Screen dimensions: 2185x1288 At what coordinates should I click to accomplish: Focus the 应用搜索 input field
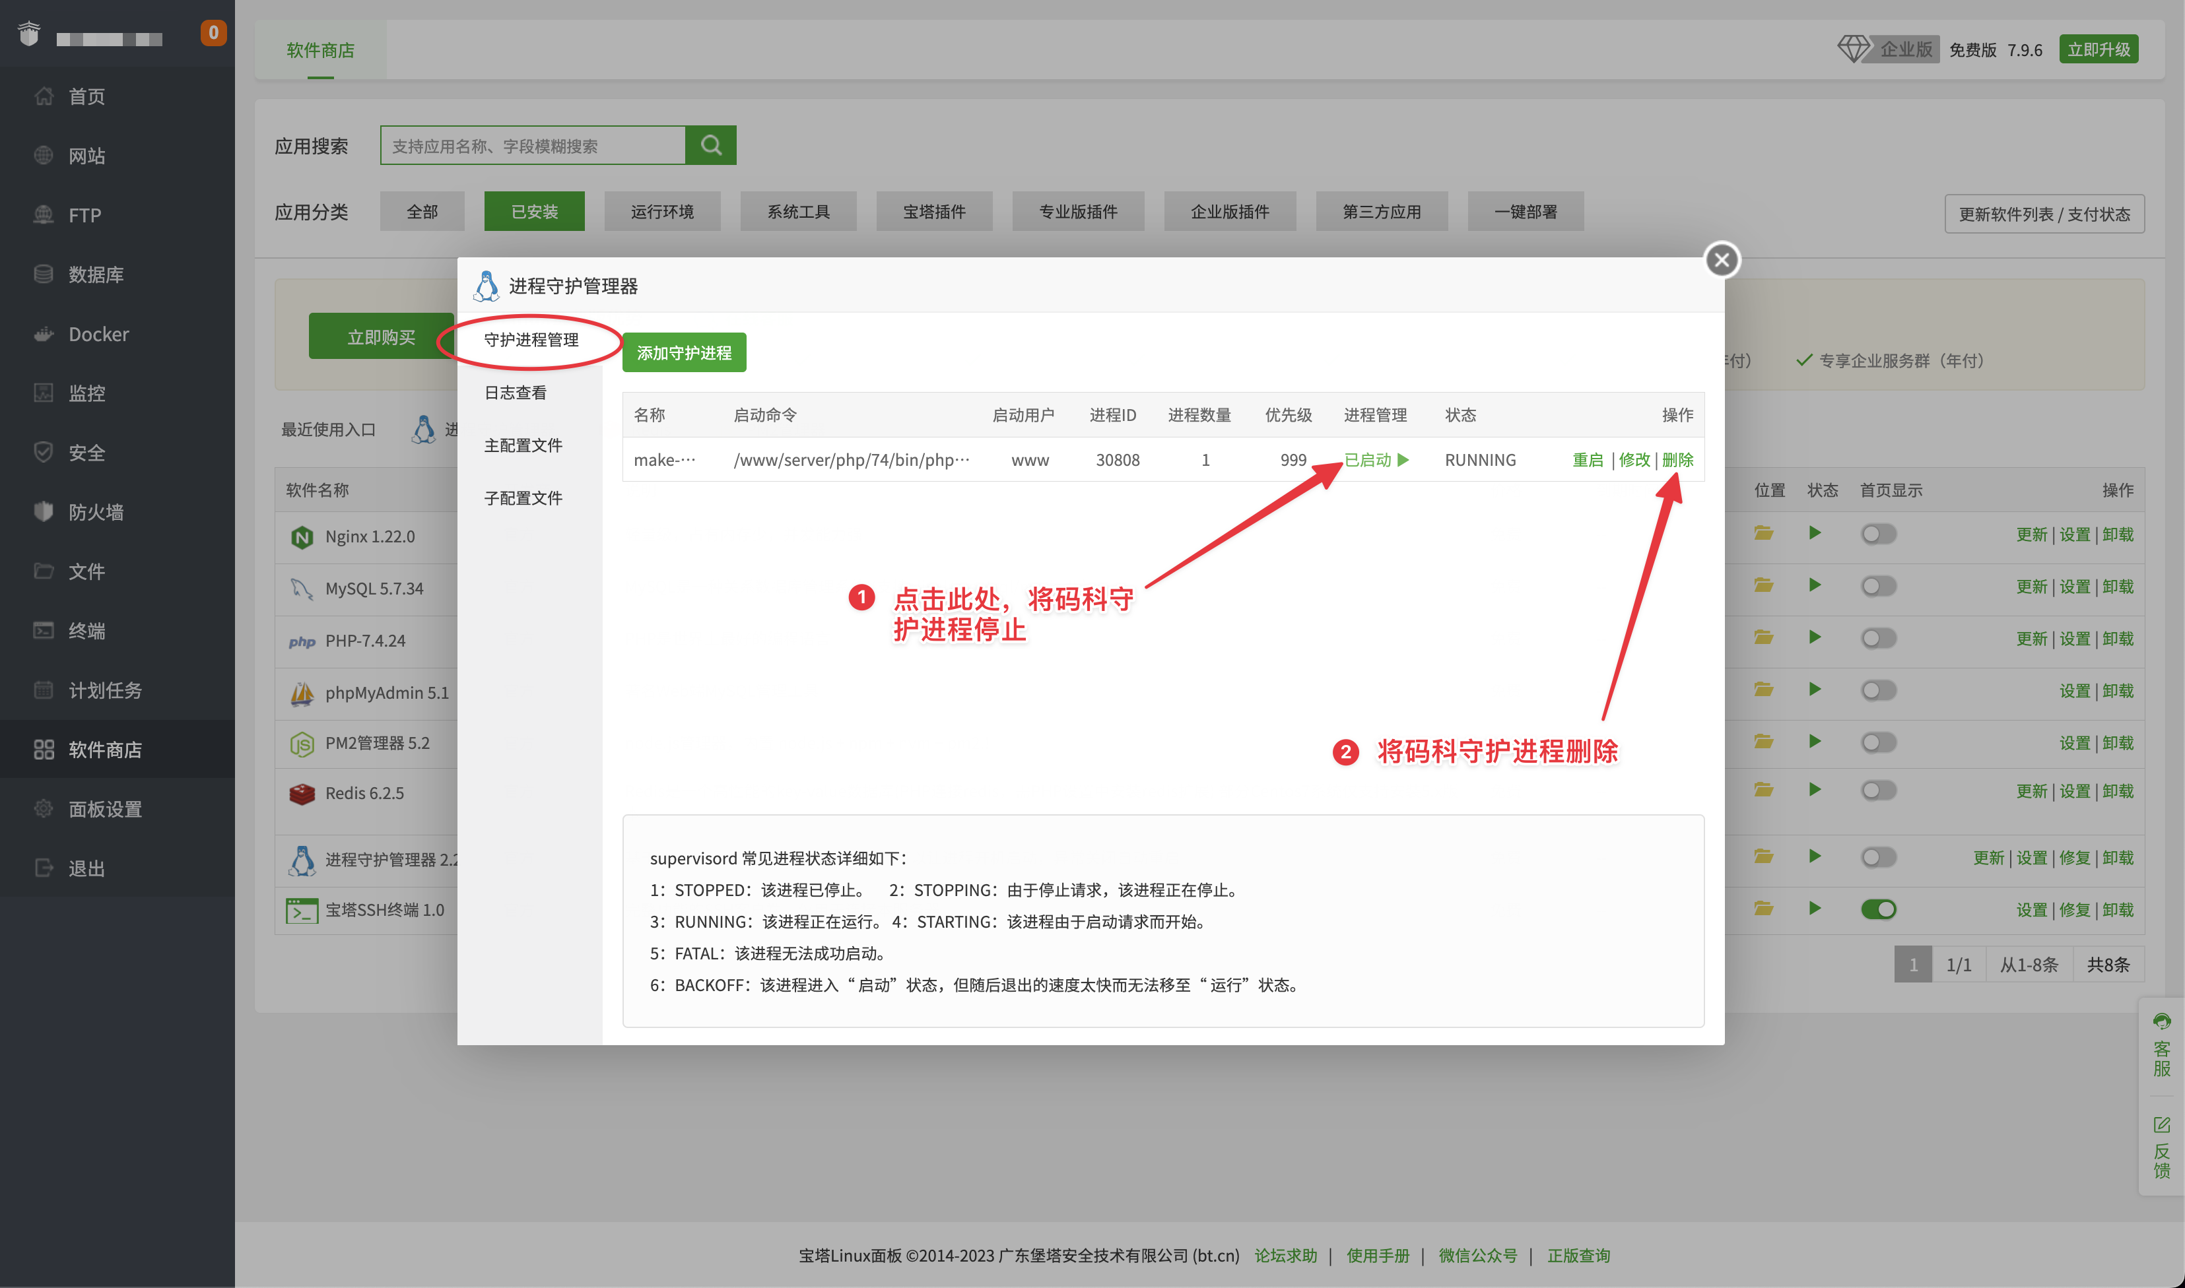[533, 145]
